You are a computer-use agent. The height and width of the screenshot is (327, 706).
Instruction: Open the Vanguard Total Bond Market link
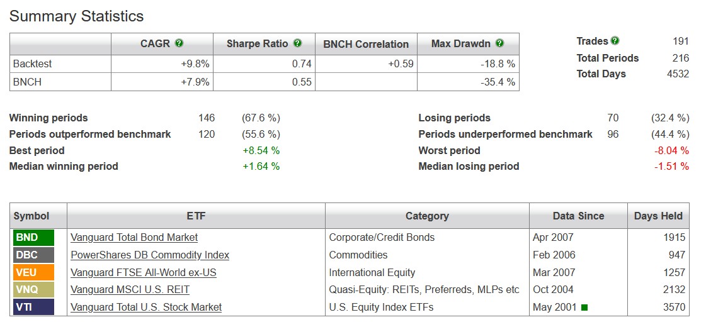[134, 237]
